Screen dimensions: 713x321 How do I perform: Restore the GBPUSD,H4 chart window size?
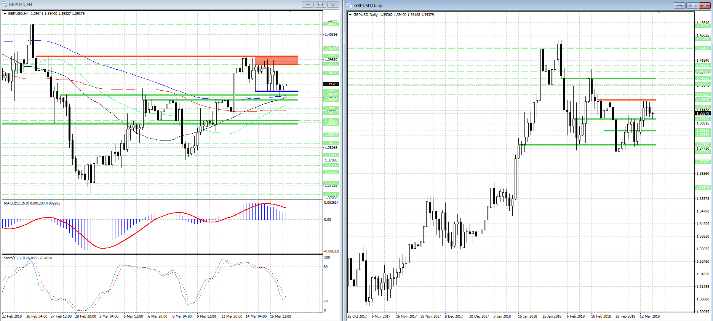click(x=320, y=5)
